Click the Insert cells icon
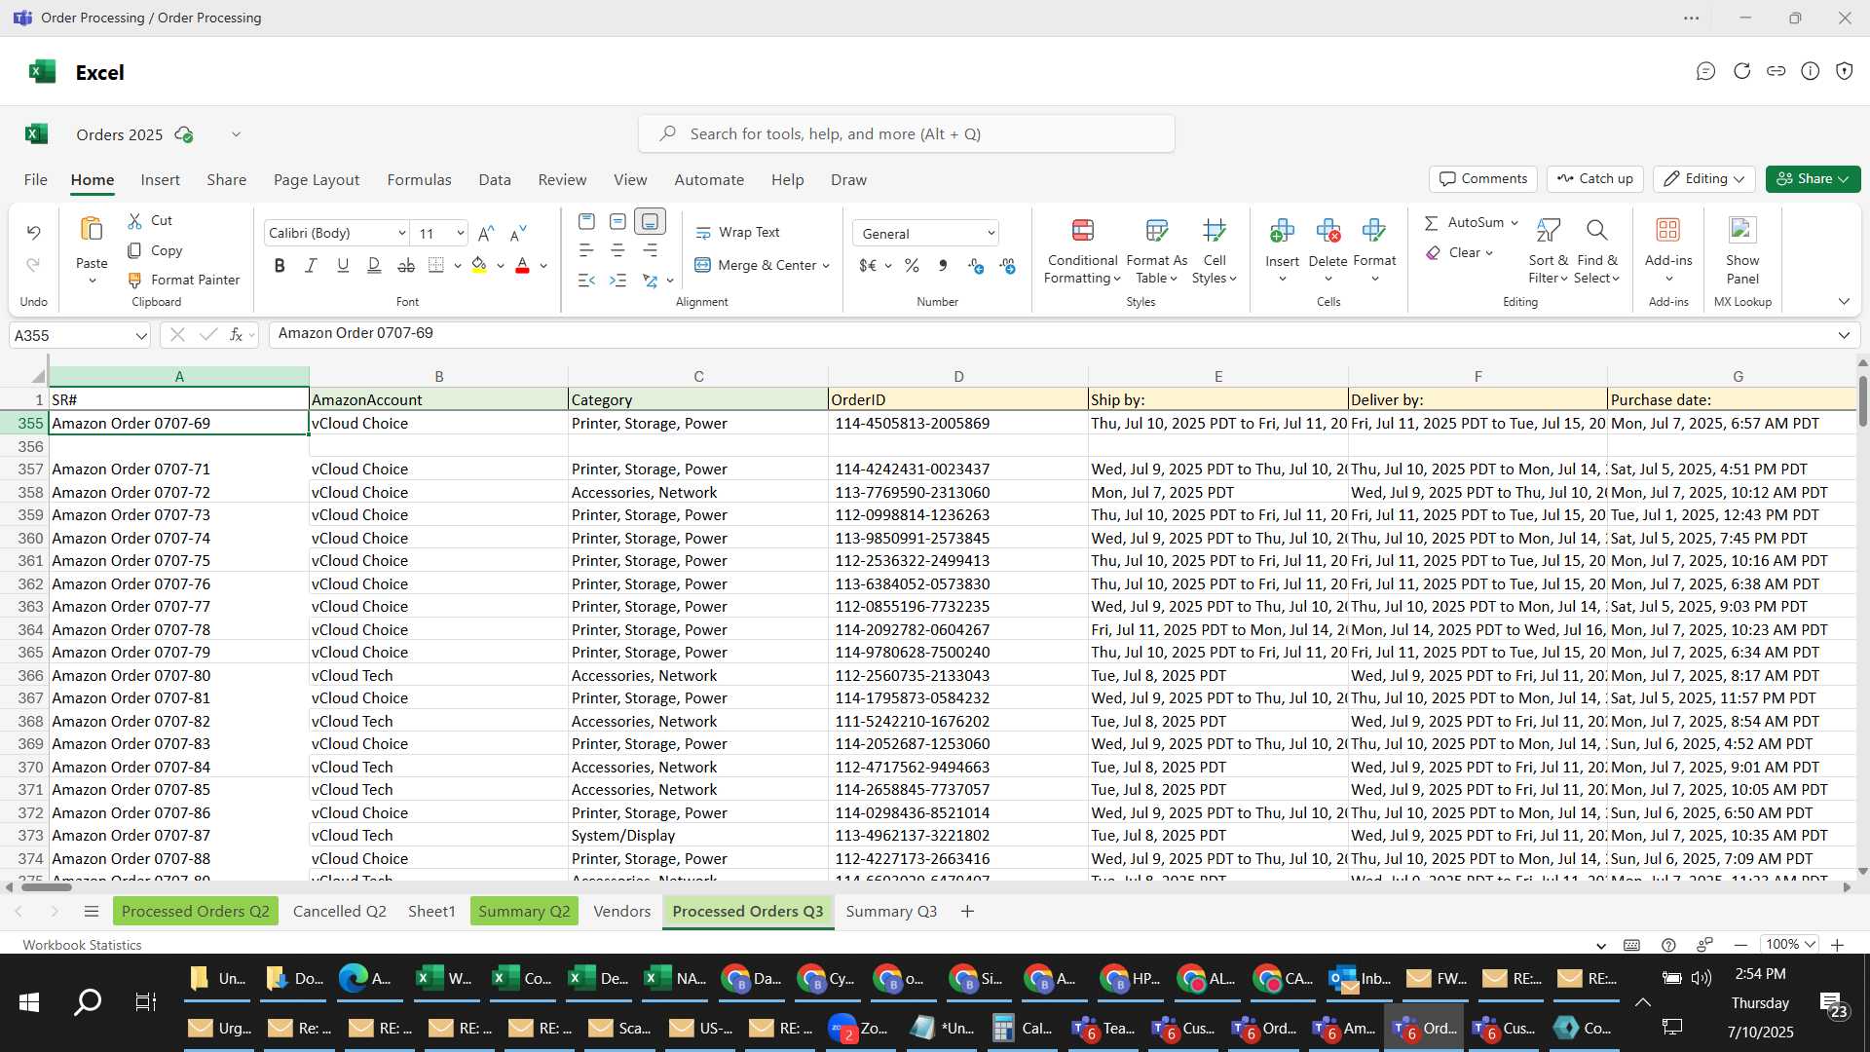 click(1282, 231)
